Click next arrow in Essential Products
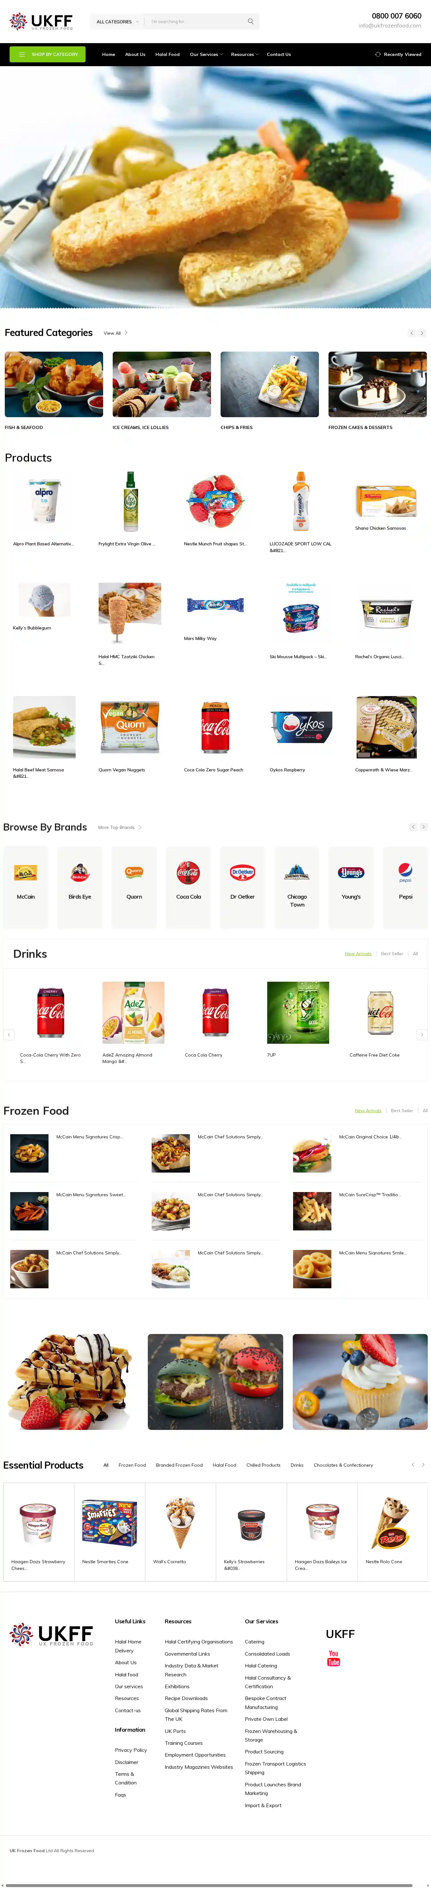 (423, 1464)
